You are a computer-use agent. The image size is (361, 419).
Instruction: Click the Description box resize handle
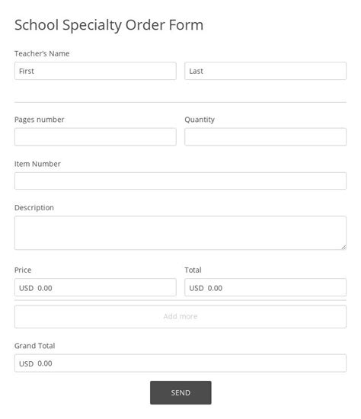pyautogui.click(x=343, y=247)
